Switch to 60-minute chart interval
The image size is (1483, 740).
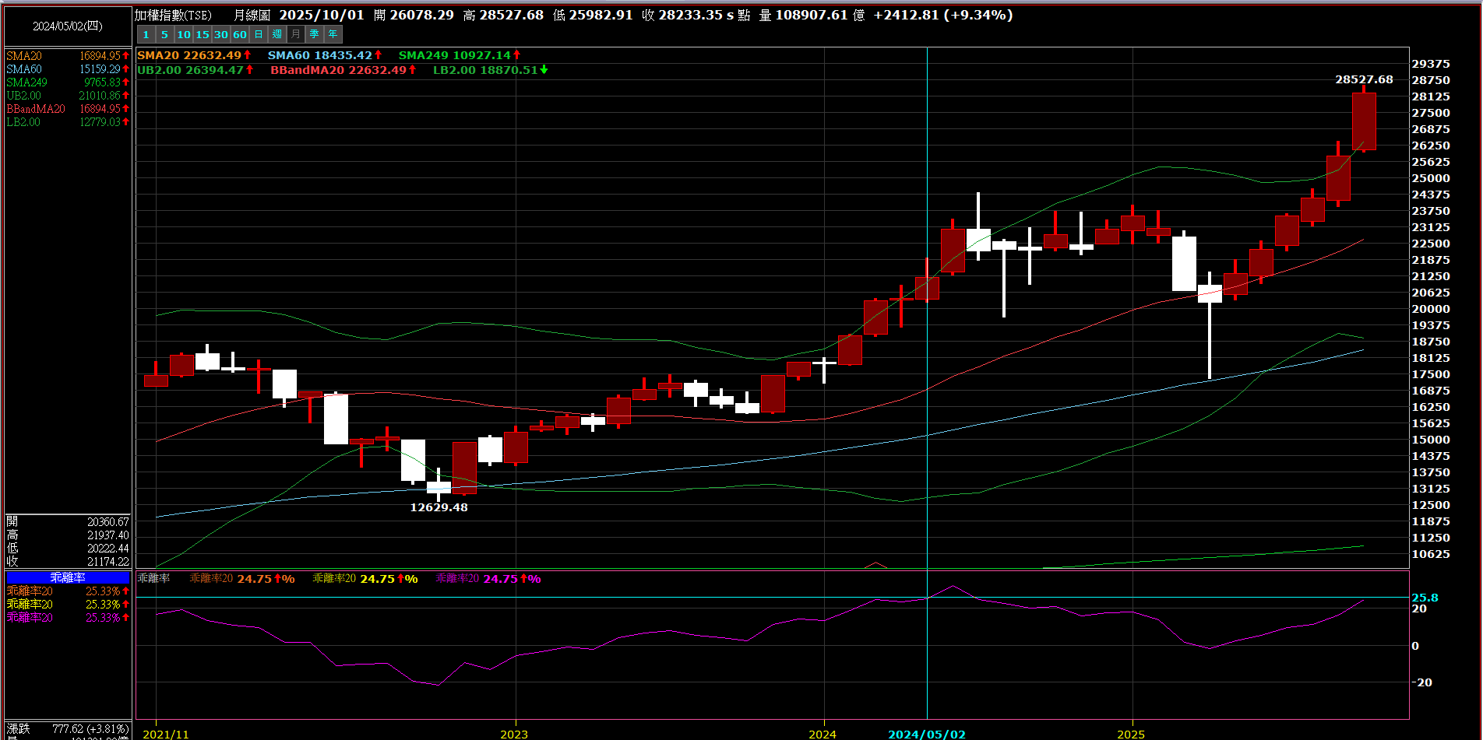(239, 34)
